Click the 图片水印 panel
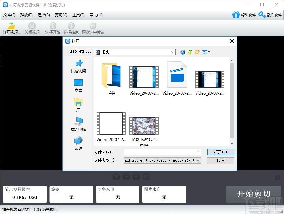Screen dimensions: 284x214 point(164,194)
